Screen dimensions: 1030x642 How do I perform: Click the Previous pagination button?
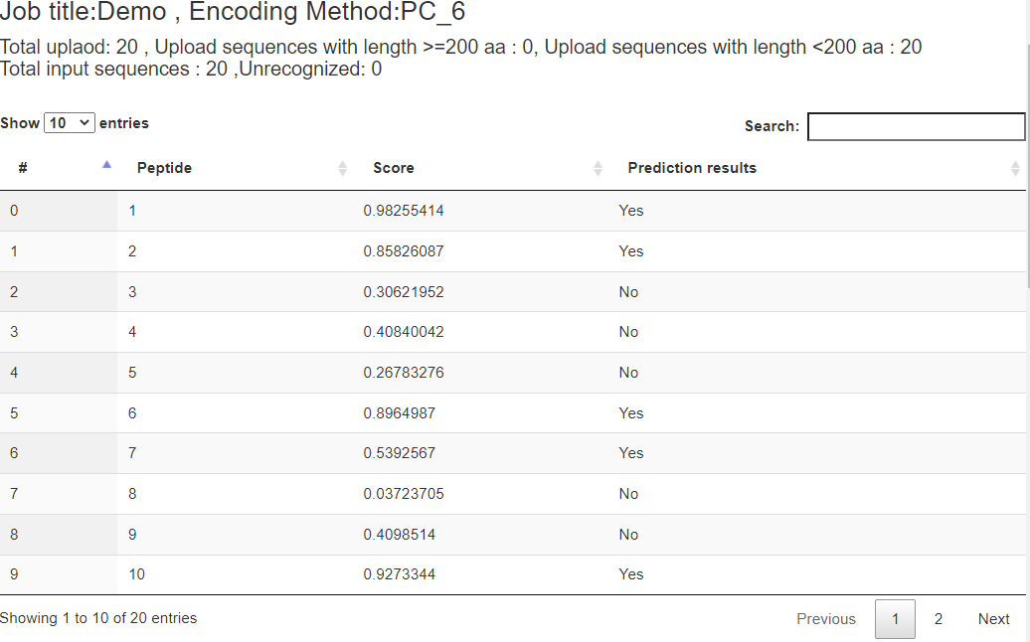[825, 619]
